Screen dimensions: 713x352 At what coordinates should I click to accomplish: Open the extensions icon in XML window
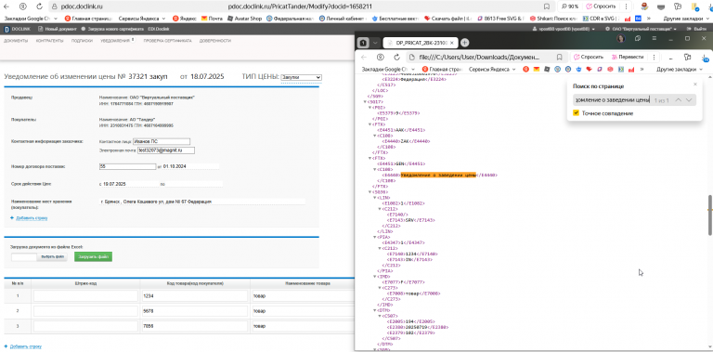click(688, 58)
